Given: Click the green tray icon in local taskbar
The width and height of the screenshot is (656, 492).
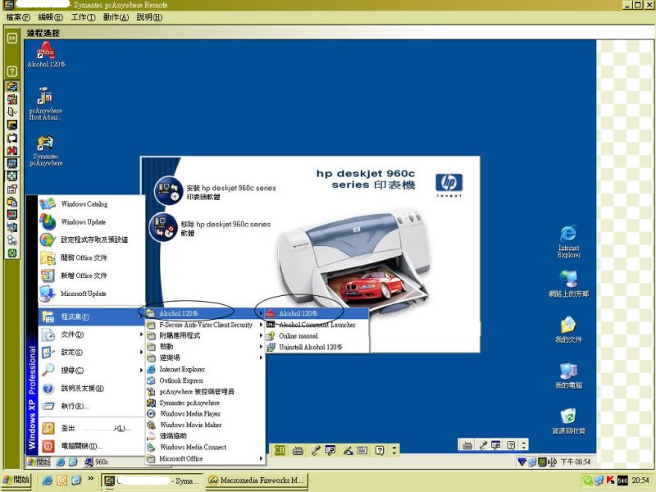Looking at the screenshot, I should (x=587, y=481).
